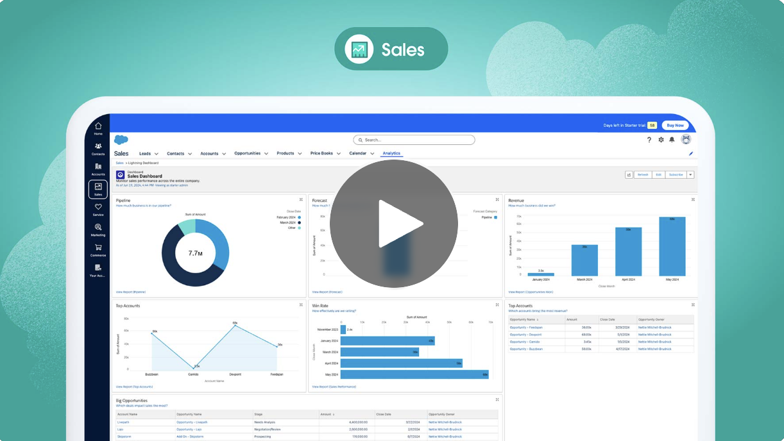Open the notifications bell
Viewport: 784px width, 441px height.
tap(672, 140)
